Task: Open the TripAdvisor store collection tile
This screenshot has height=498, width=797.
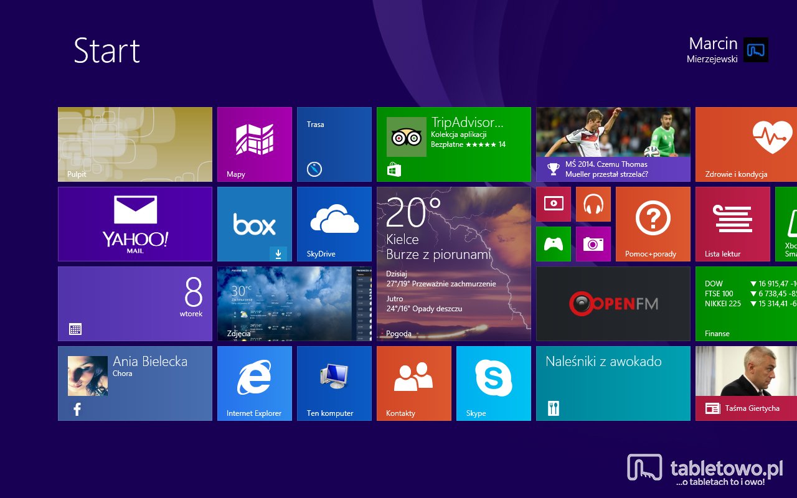Action: point(454,144)
